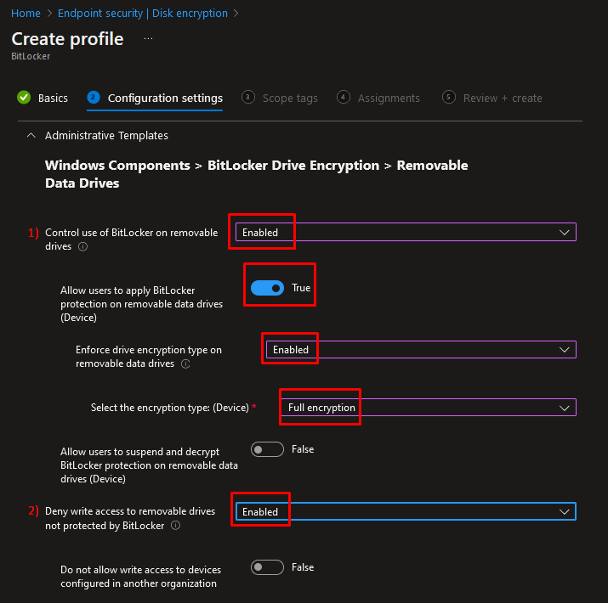Viewport: 608px width, 603px height.
Task: Toggle write access for another organization's devices
Action: click(267, 567)
